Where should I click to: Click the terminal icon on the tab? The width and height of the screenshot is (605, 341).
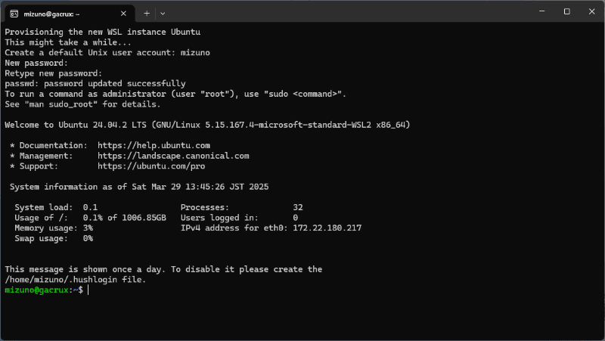[14, 13]
